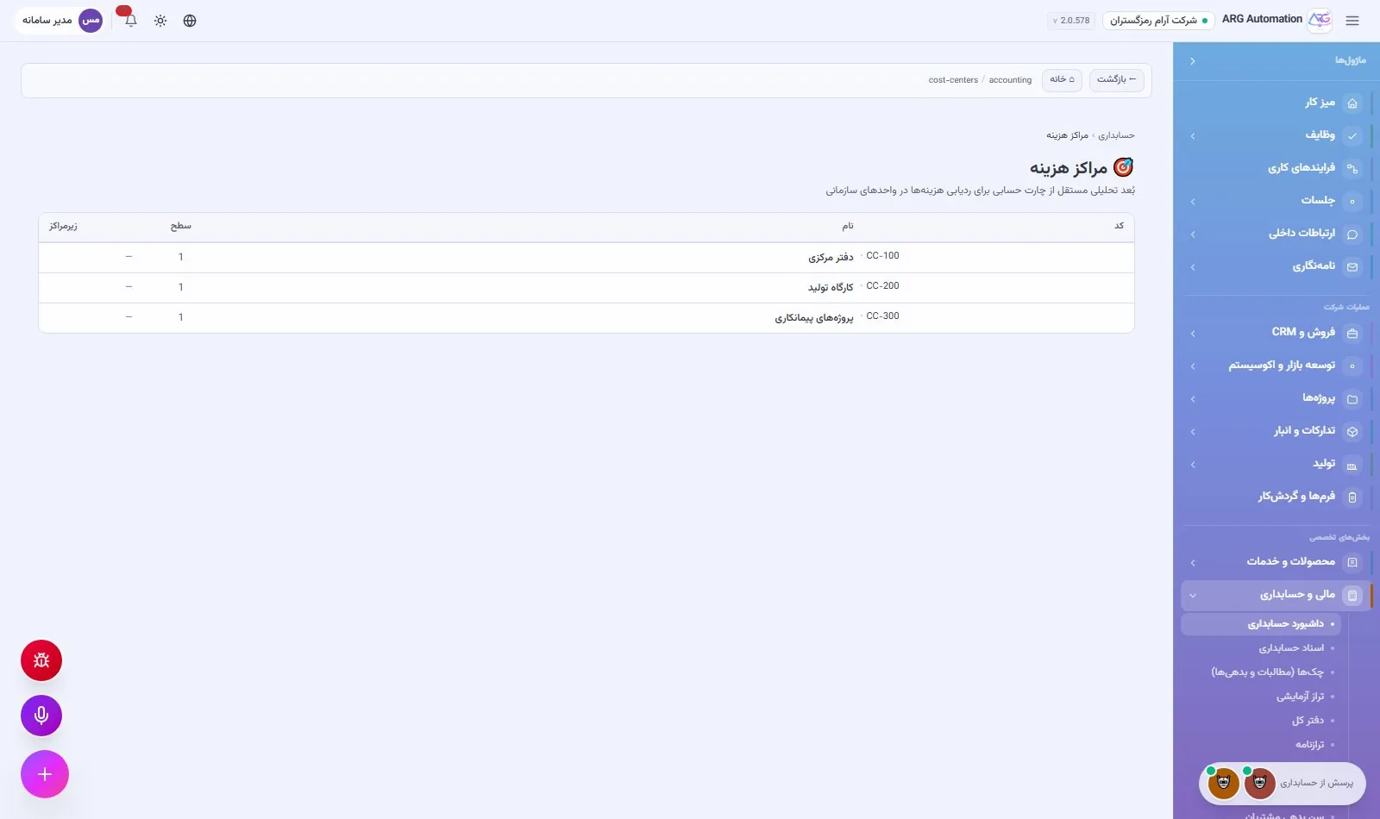The width and height of the screenshot is (1380, 819).
Task: Select the CC-100 دفتر مرکزی row
Action: point(586,257)
